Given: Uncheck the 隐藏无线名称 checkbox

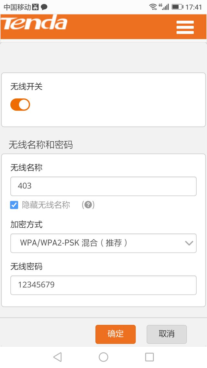Looking at the screenshot, I should 14,205.
